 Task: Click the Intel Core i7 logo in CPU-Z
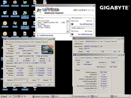pyautogui.click(x=47, y=50)
